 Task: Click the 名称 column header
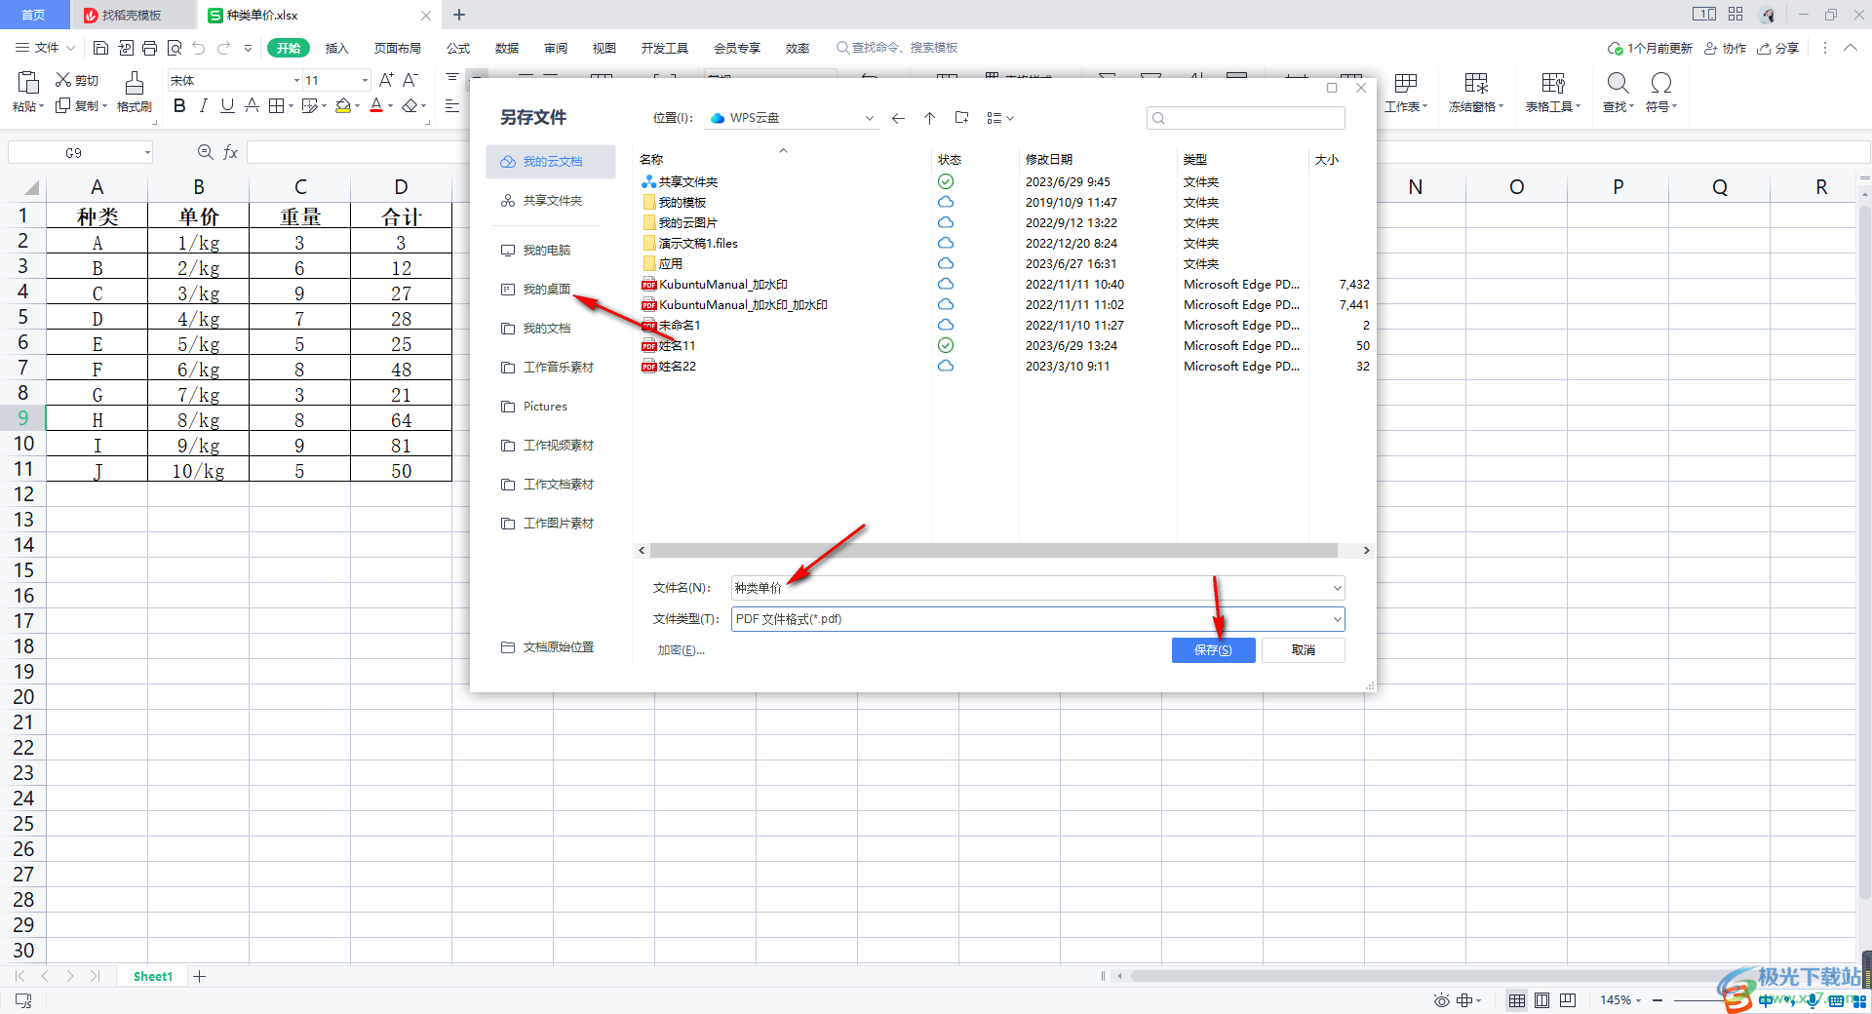(x=651, y=160)
